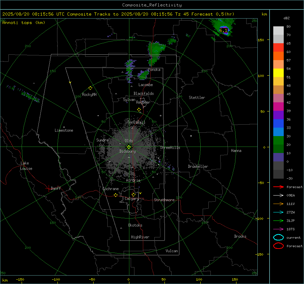Click the red forecast ellipse legend icon
Viewport: 304px width, 284px height.
(x=278, y=246)
